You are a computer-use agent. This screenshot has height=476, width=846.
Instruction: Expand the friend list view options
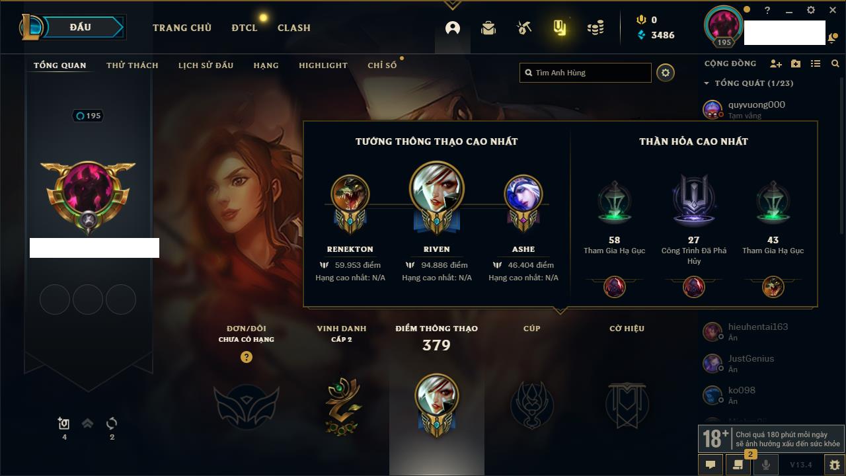click(816, 64)
